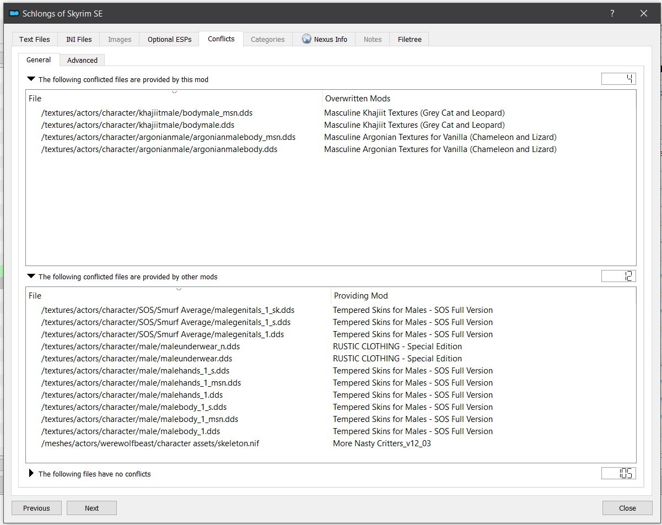This screenshot has width=662, height=525.
Task: Switch to the Advanced sub-tab
Action: [82, 60]
